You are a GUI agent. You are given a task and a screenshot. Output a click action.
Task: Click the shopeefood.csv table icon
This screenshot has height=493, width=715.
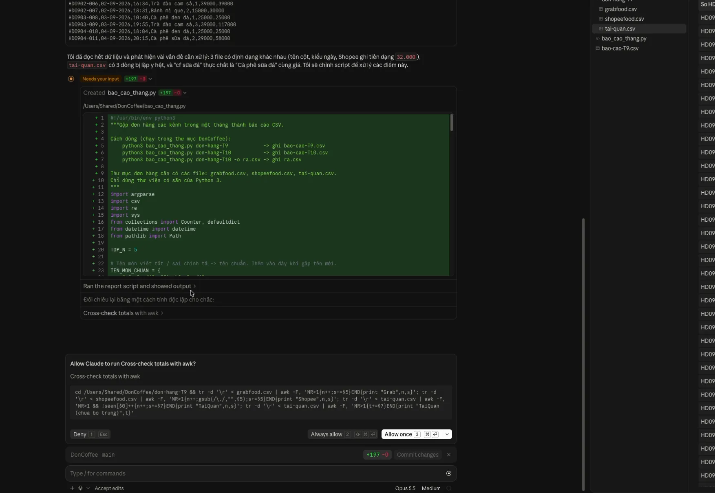click(601, 19)
